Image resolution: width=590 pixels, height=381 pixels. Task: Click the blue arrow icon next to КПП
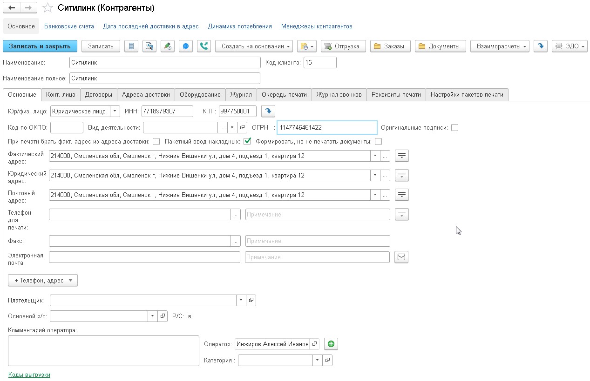(x=268, y=111)
